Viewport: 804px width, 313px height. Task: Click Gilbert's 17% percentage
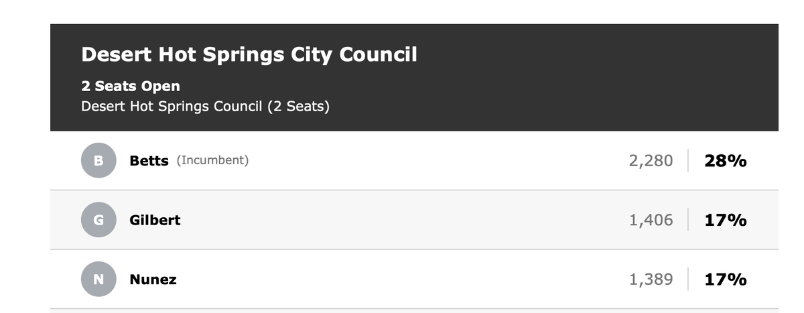(725, 220)
